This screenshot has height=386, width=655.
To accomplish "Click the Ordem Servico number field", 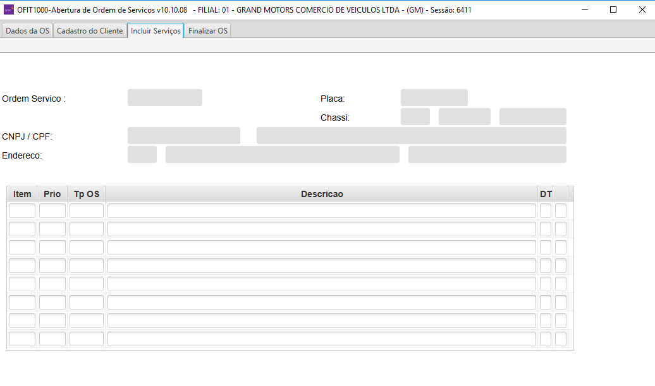I will point(165,98).
